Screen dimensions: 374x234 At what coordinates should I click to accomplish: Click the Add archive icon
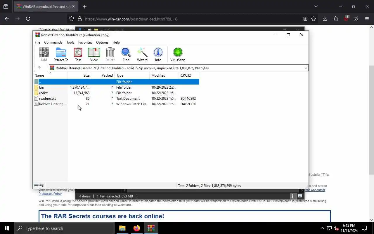coord(44,55)
